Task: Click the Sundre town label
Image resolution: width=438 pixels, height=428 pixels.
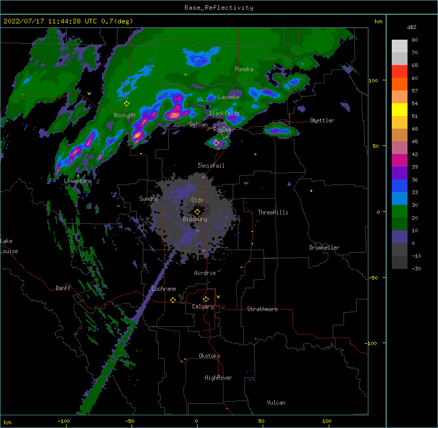Action: coord(148,199)
